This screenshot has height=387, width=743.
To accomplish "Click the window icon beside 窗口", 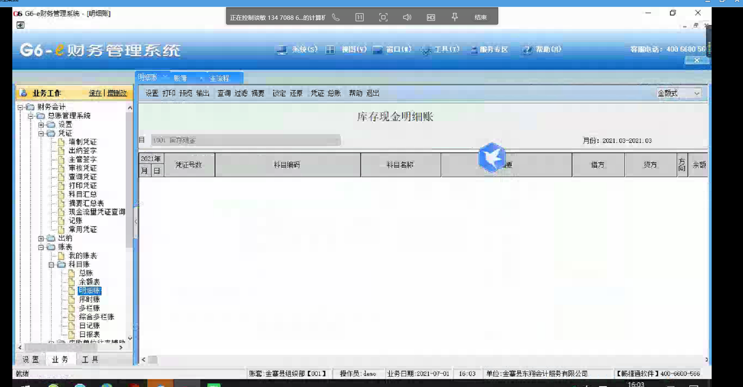I will click(378, 50).
